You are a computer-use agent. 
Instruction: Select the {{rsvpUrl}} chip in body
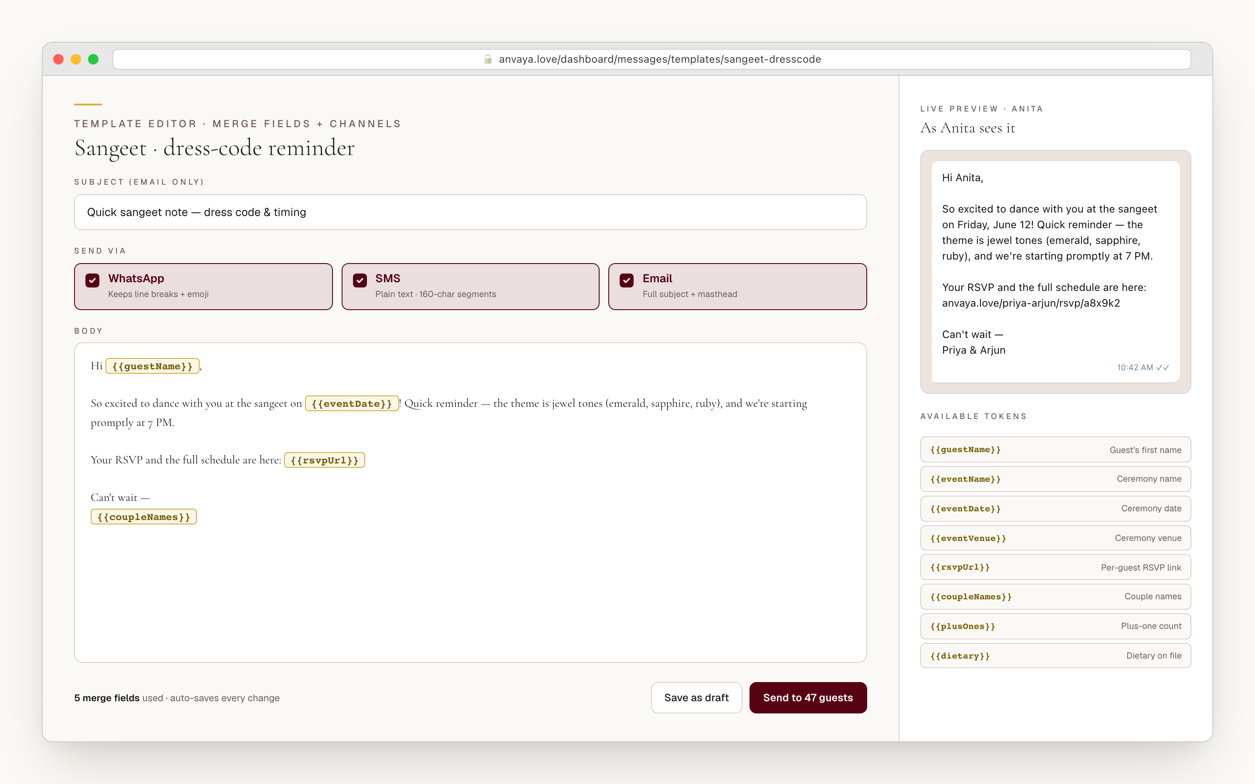(325, 460)
